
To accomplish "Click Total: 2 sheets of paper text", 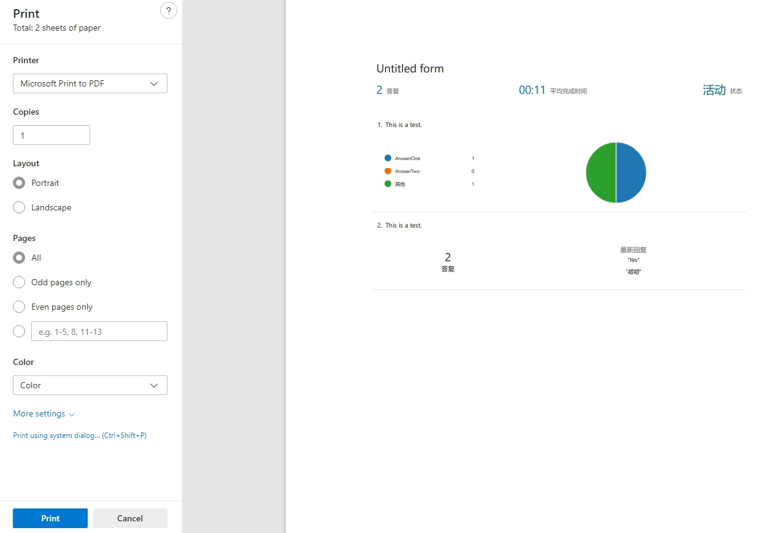I will (x=57, y=28).
